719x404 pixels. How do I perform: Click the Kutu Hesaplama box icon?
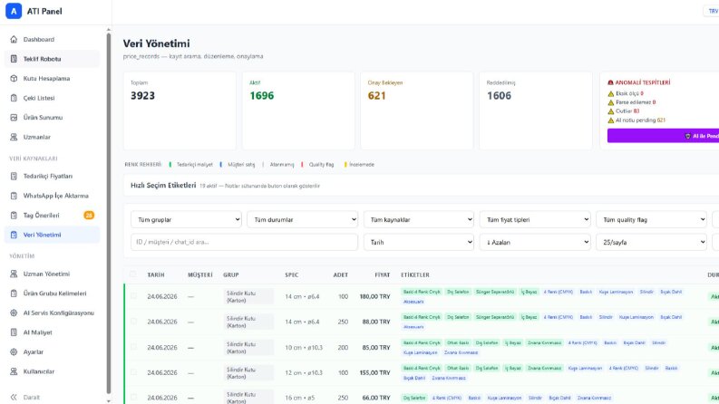pos(14,78)
